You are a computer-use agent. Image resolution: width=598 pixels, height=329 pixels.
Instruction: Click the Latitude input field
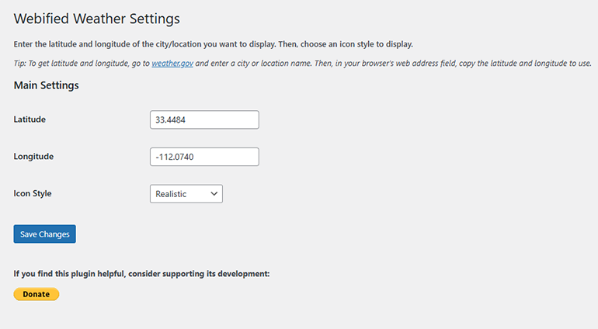click(204, 119)
